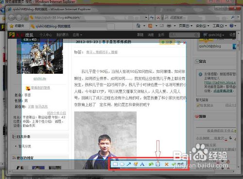The height and width of the screenshot is (179, 243).
Task: Expand the Home icon dropdown arrow
Action: 144,26
